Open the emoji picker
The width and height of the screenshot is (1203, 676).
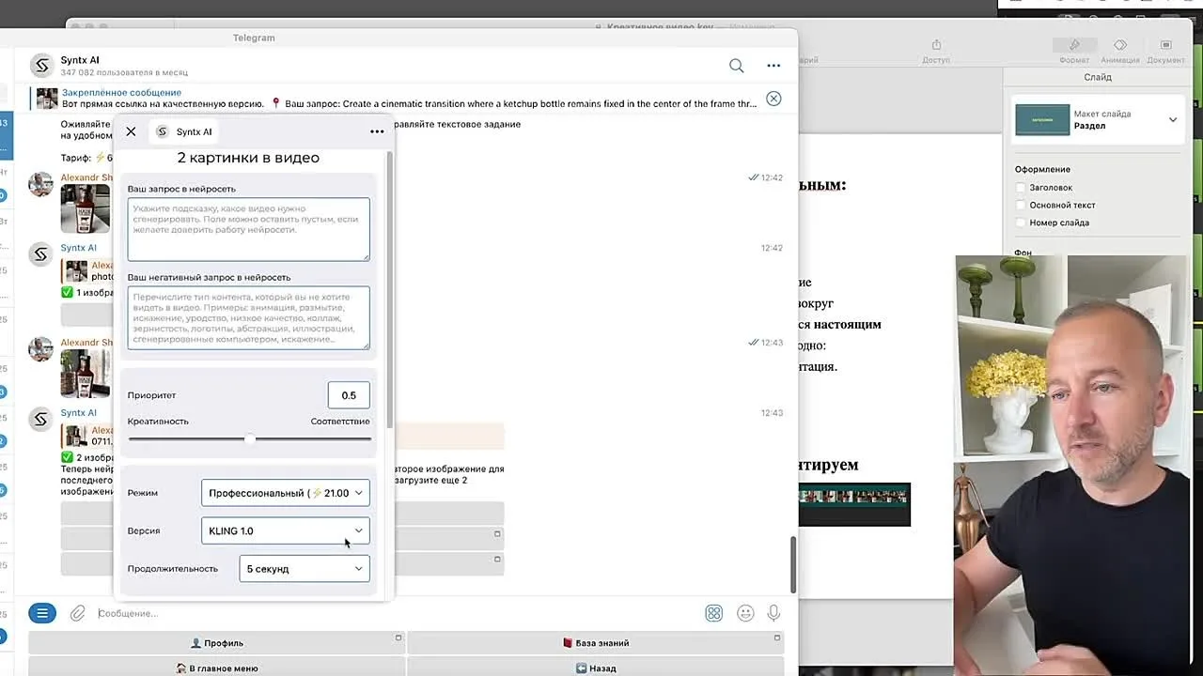tap(745, 613)
